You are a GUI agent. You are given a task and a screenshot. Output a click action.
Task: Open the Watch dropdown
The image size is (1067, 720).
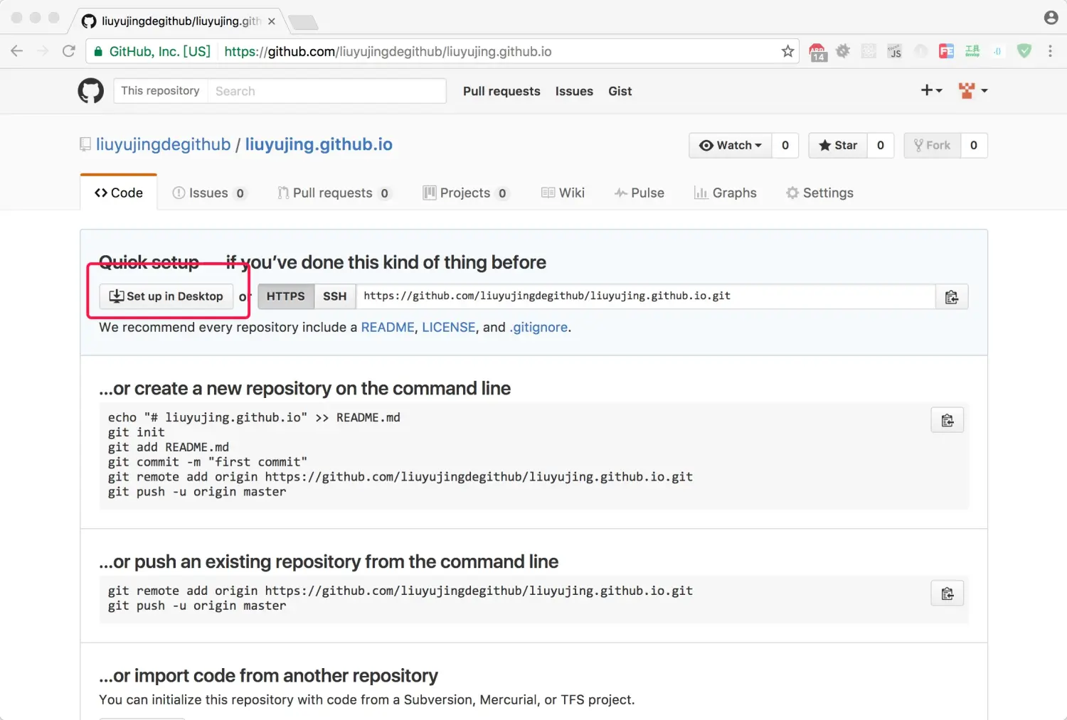click(731, 145)
